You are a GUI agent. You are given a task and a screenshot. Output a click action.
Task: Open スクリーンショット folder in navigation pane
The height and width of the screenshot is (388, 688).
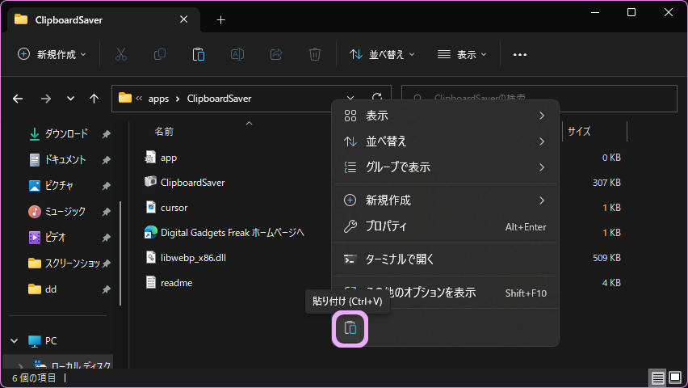[x=72, y=264]
